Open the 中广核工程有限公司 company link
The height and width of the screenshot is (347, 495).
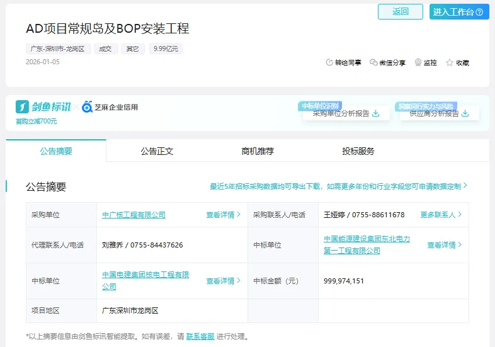[x=134, y=215]
